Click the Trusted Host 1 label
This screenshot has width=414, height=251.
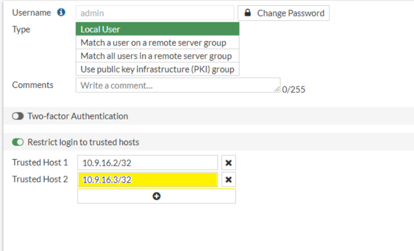click(x=40, y=163)
